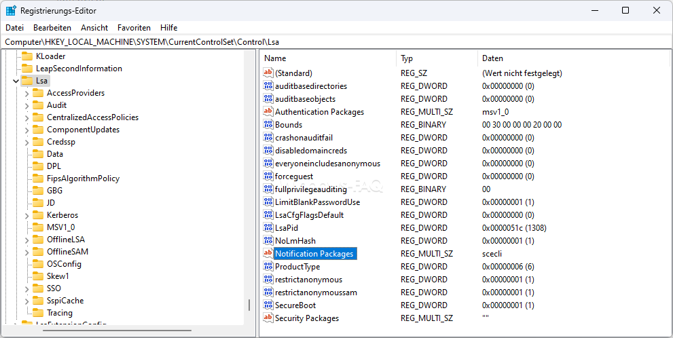Click the auditbaseobjects DWORD icon

(268, 98)
